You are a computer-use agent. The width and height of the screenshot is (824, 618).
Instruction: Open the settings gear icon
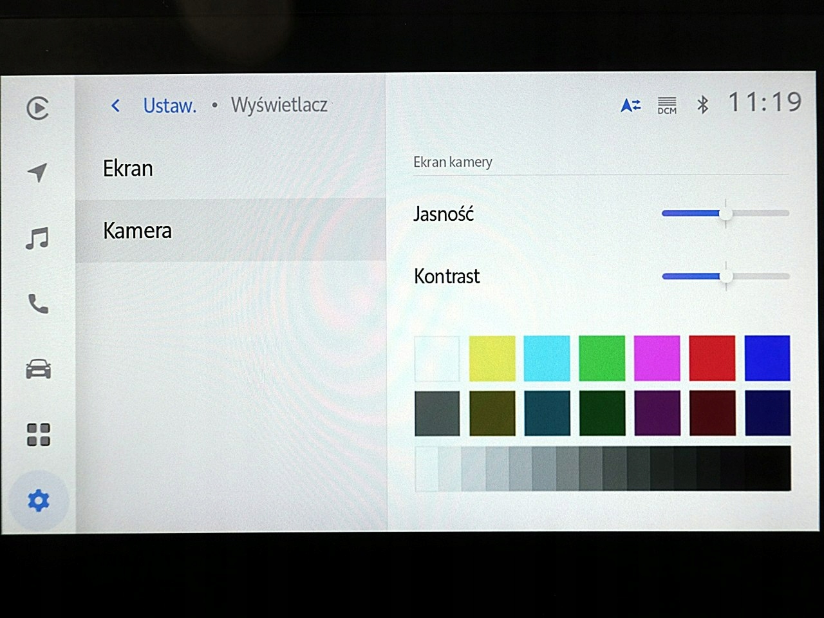(x=38, y=500)
